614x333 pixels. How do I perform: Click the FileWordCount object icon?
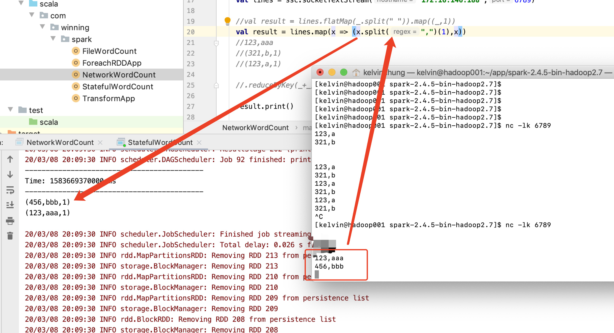[76, 51]
